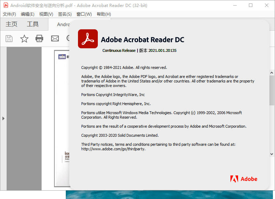Expand the left navigation pane arrow
The height and width of the screenshot is (199, 275).
click(x=3, y=119)
